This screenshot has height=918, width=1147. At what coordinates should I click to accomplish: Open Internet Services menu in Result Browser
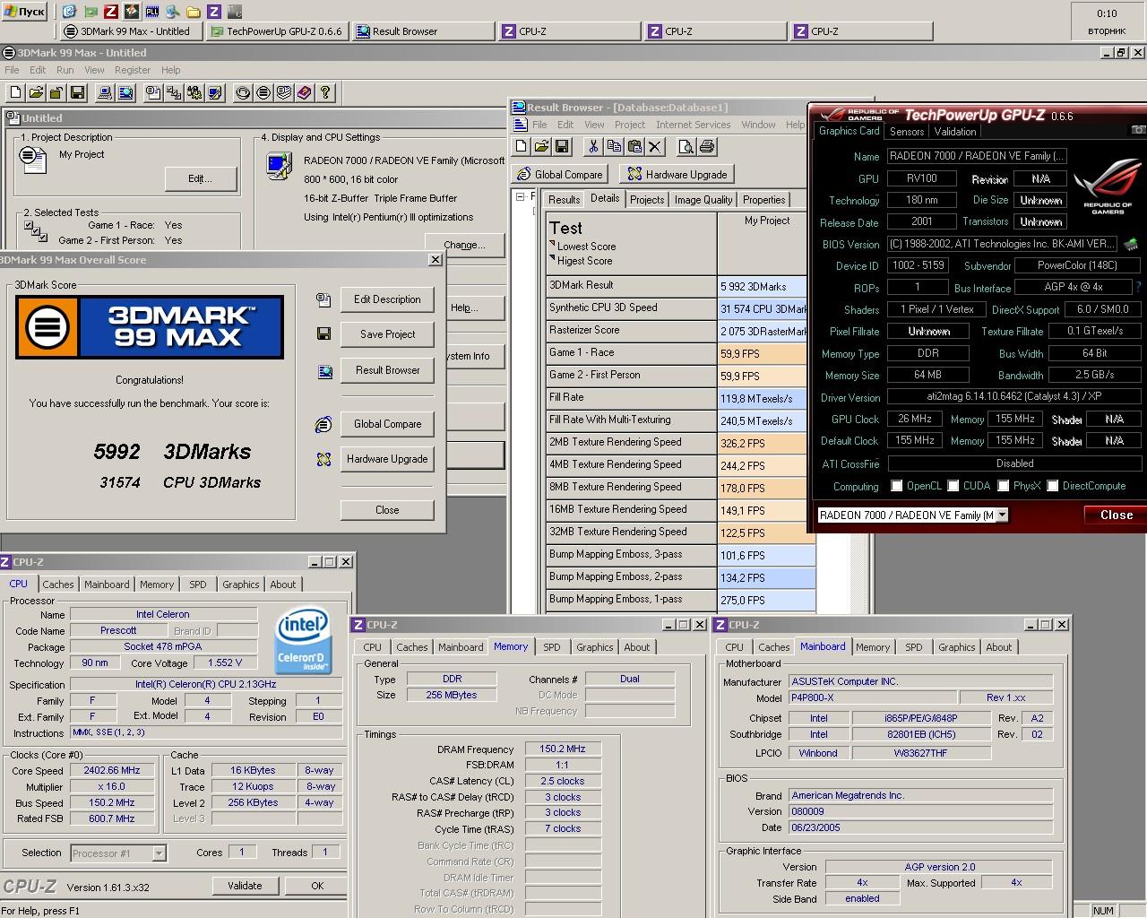click(693, 125)
